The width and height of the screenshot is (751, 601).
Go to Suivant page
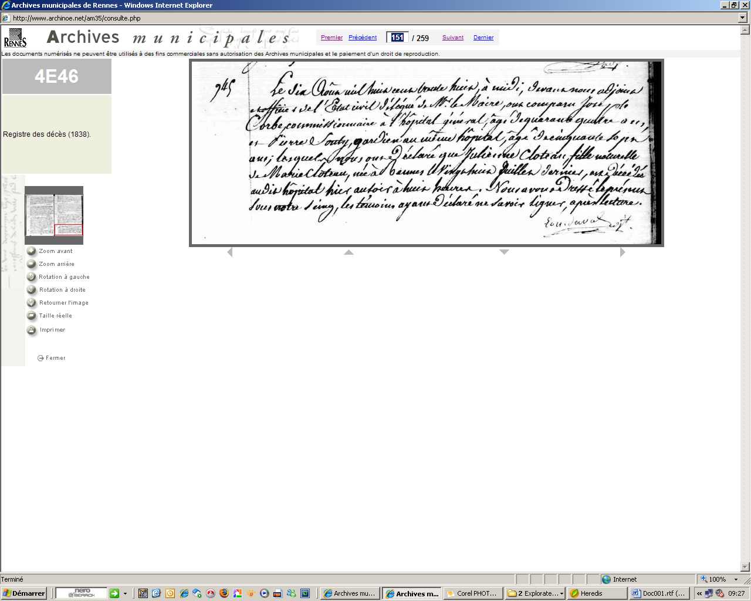453,38
